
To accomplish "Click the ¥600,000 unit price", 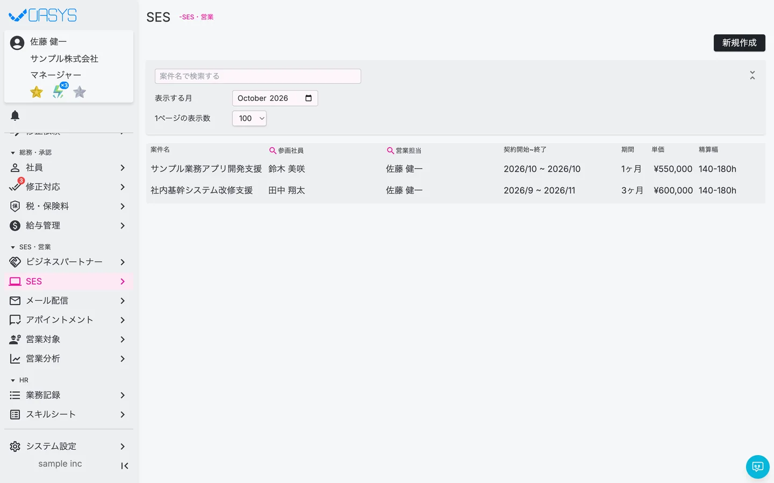I will click(x=673, y=190).
